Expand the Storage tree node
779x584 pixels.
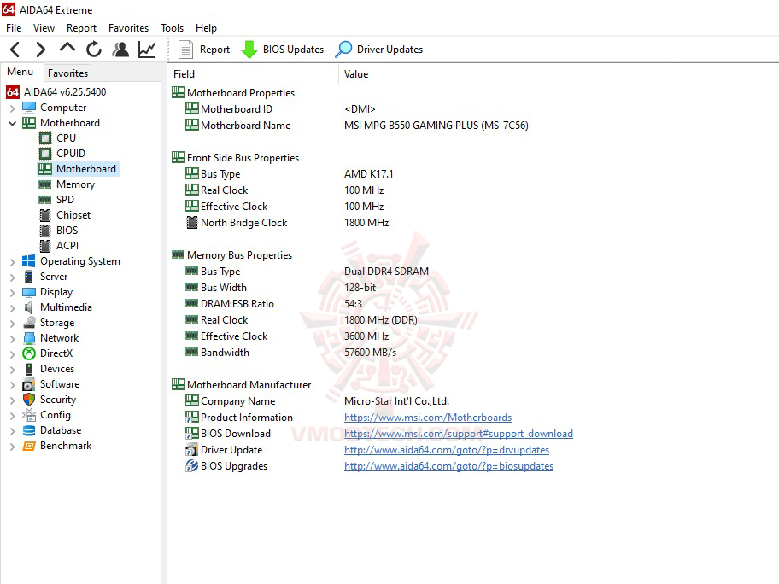(x=13, y=324)
